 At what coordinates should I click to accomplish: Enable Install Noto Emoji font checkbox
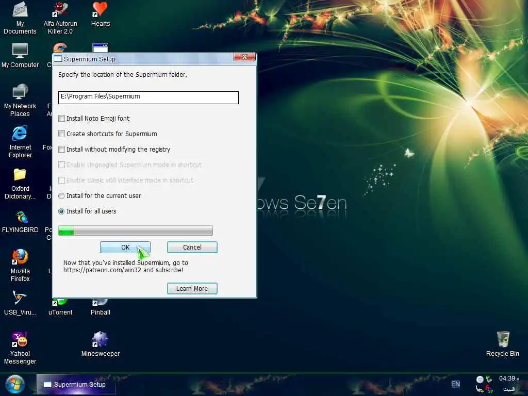click(x=62, y=119)
